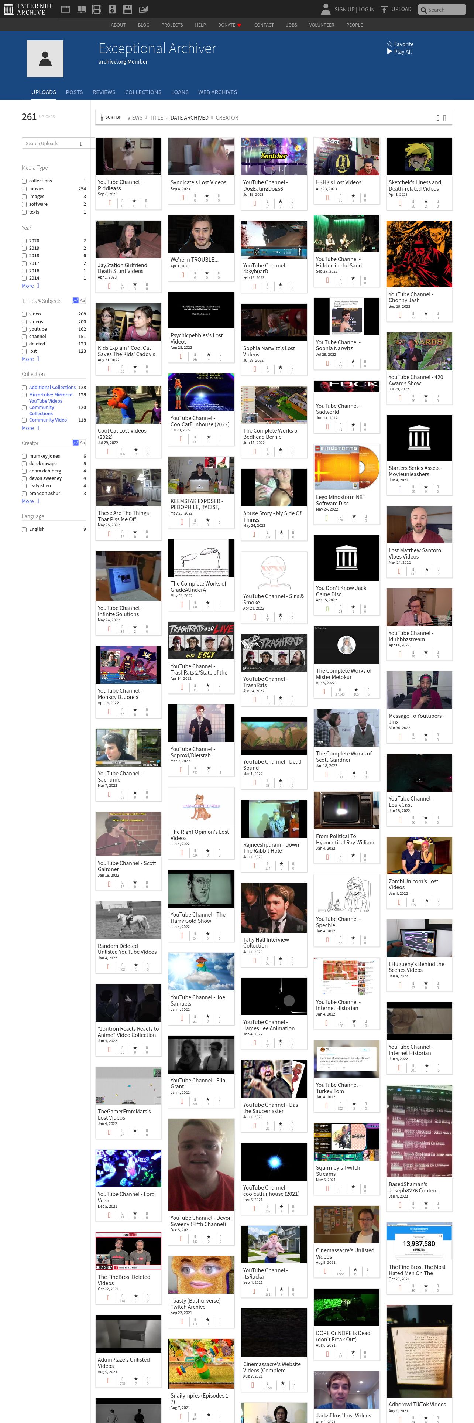Sort by Views
The width and height of the screenshot is (474, 1423).
click(x=135, y=118)
